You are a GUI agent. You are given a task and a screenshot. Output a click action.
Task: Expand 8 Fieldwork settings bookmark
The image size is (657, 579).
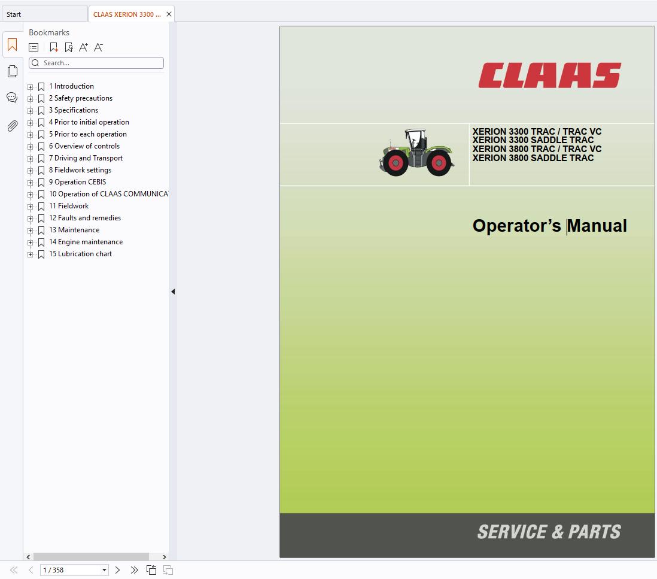click(x=30, y=171)
